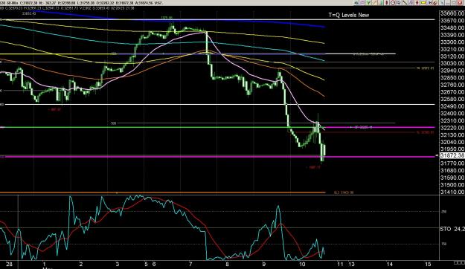This screenshot has width=465, height=269.
Task: Select the orange horizontal line near 31410
Action: click(162, 192)
